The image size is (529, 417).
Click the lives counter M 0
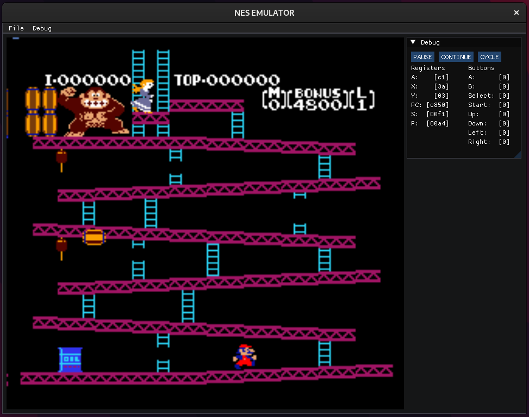click(274, 99)
